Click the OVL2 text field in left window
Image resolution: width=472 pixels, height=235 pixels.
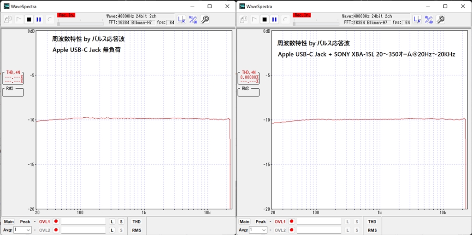click(83, 230)
